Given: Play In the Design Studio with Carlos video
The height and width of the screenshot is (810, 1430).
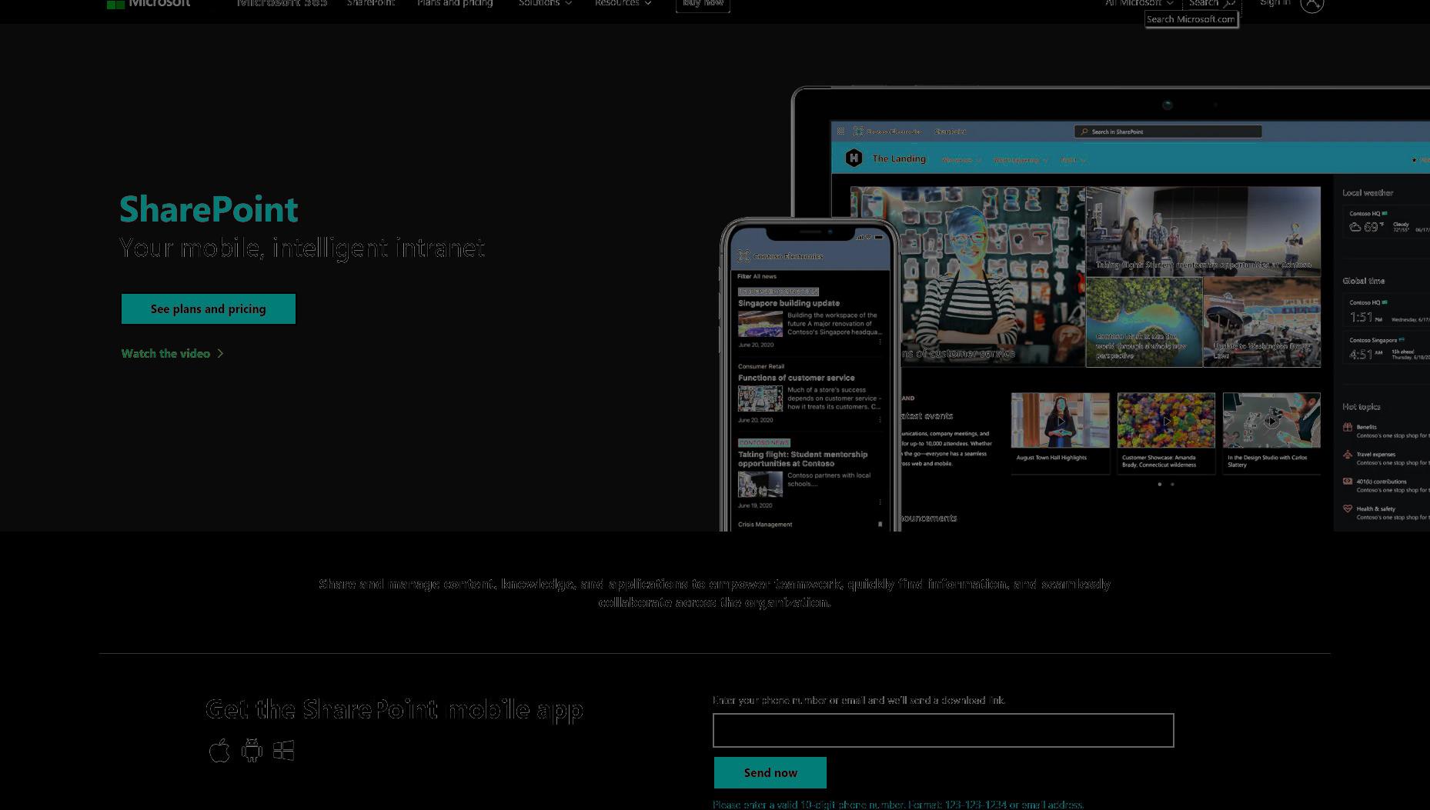Looking at the screenshot, I should click(x=1271, y=421).
